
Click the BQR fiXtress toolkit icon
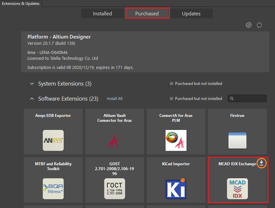(x=53, y=189)
